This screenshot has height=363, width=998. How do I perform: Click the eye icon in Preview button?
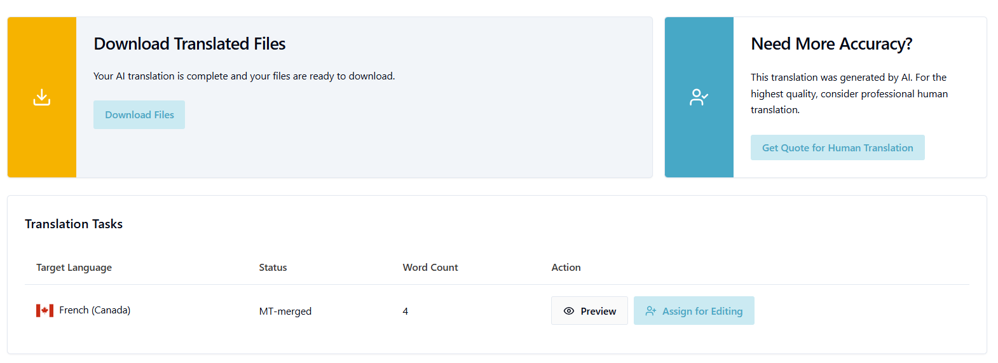(569, 311)
